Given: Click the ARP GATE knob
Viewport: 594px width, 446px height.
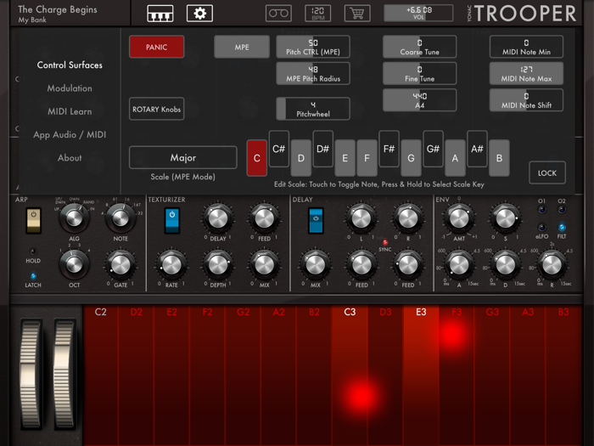Looking at the screenshot, I should 120,265.
